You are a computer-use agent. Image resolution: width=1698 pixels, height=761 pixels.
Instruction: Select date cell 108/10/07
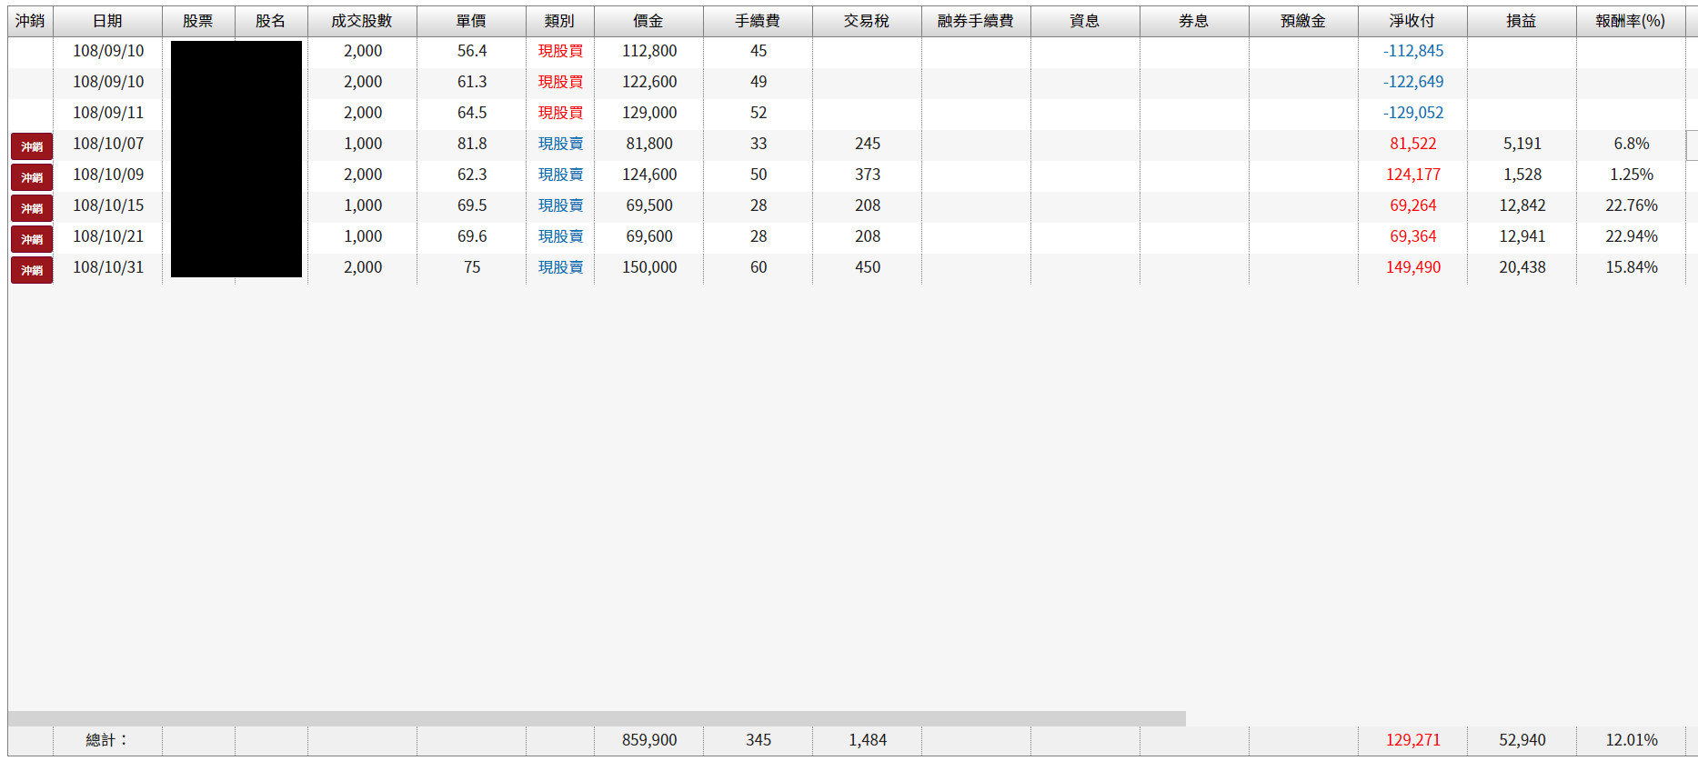[108, 144]
